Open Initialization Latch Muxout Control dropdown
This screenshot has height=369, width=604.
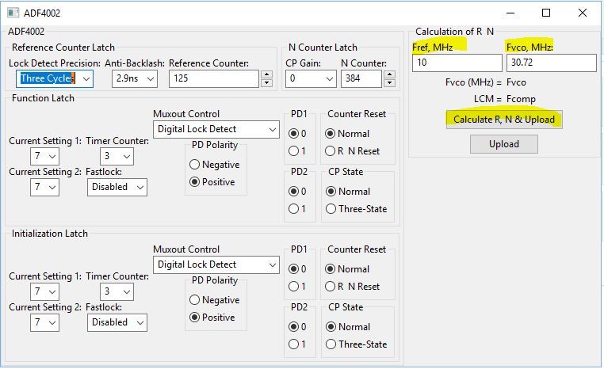216,264
